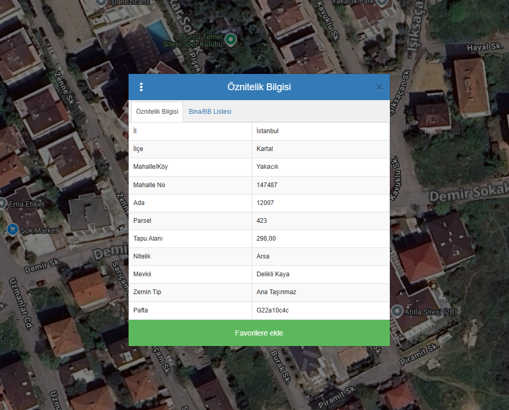Select the Öznitelik Bilgisi tab
The image size is (509, 410).
(x=157, y=112)
